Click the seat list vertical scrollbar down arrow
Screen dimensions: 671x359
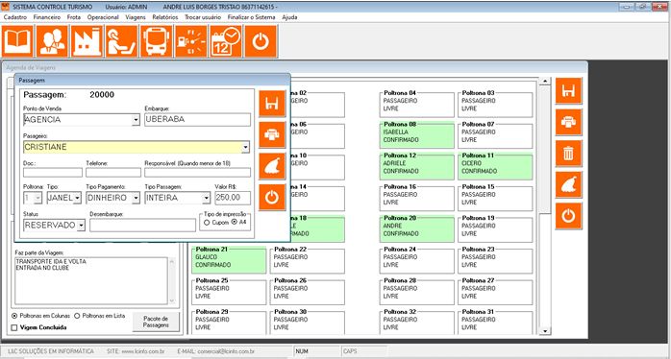click(x=544, y=331)
